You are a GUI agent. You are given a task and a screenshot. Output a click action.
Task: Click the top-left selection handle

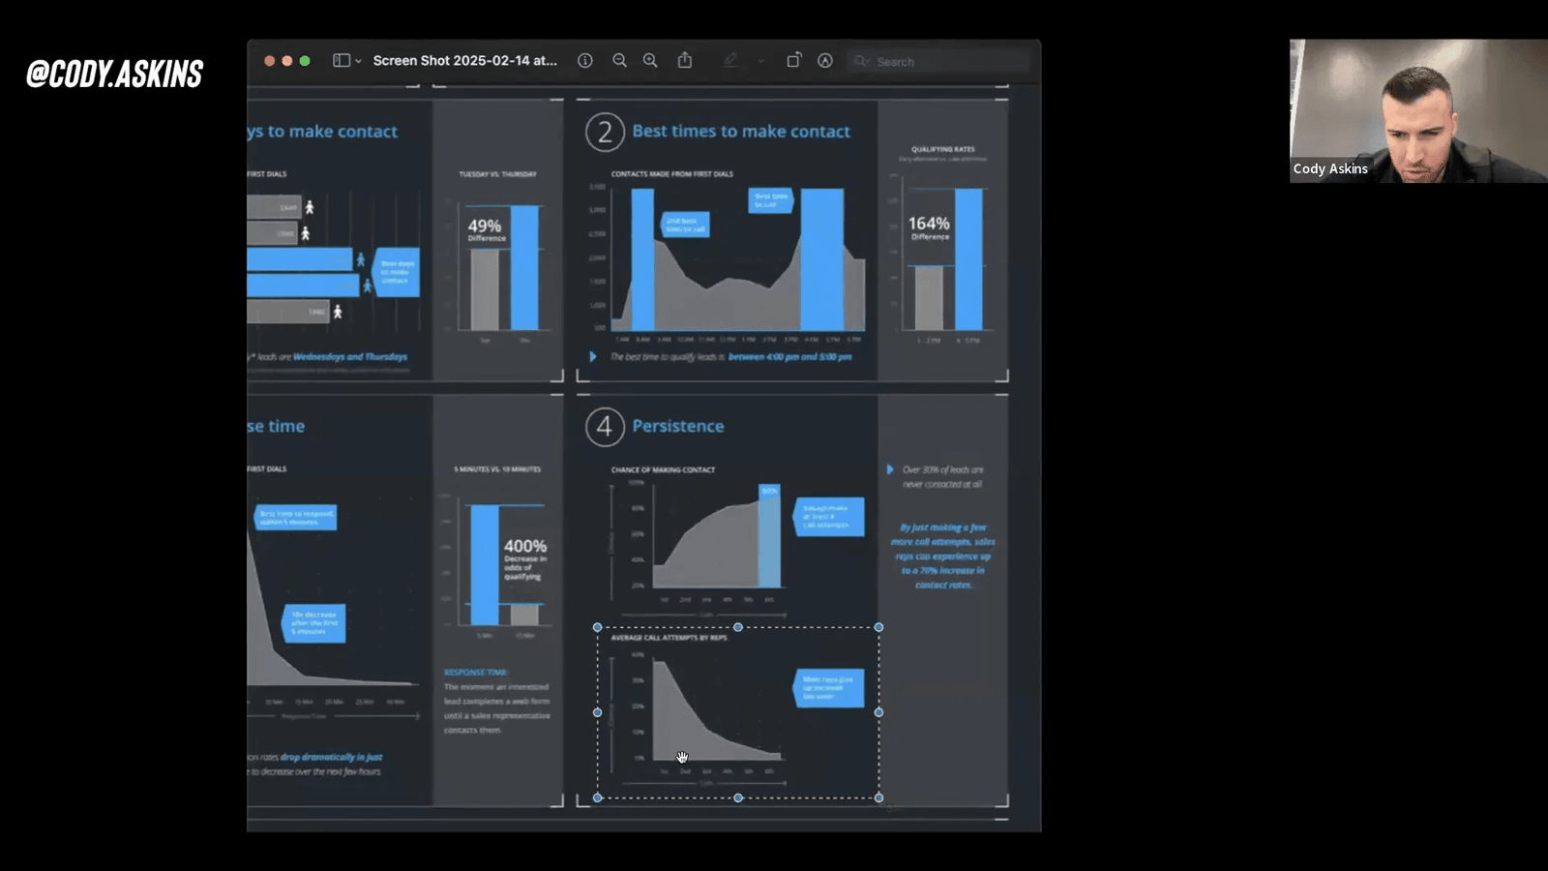pos(598,628)
